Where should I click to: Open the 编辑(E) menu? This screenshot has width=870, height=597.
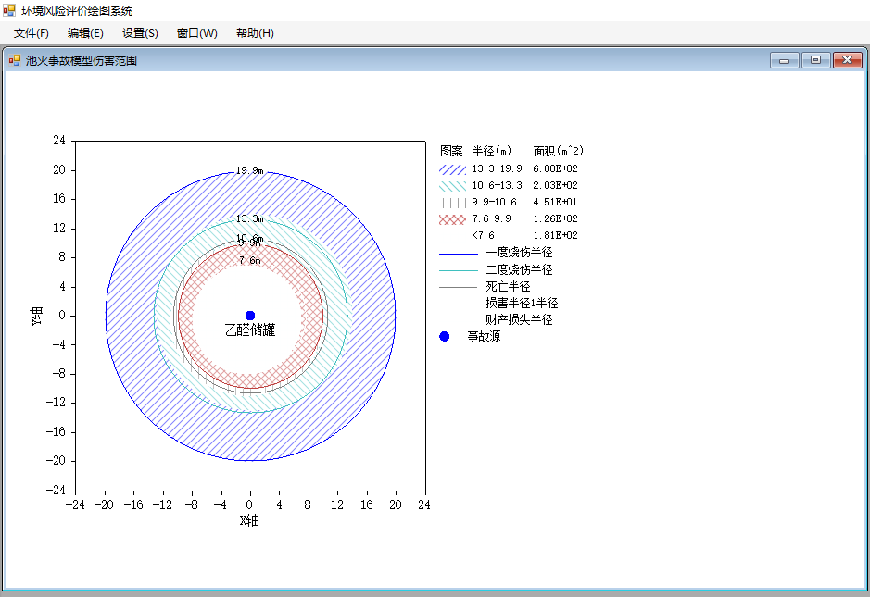(85, 33)
